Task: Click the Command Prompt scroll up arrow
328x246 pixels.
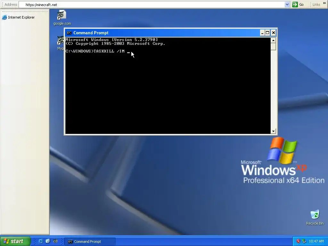Action: 273,40
